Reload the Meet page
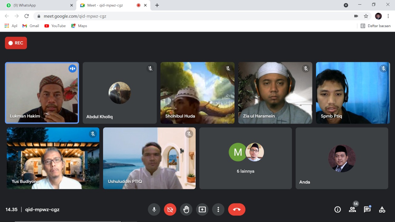This screenshot has width=395, height=222. pos(27,16)
